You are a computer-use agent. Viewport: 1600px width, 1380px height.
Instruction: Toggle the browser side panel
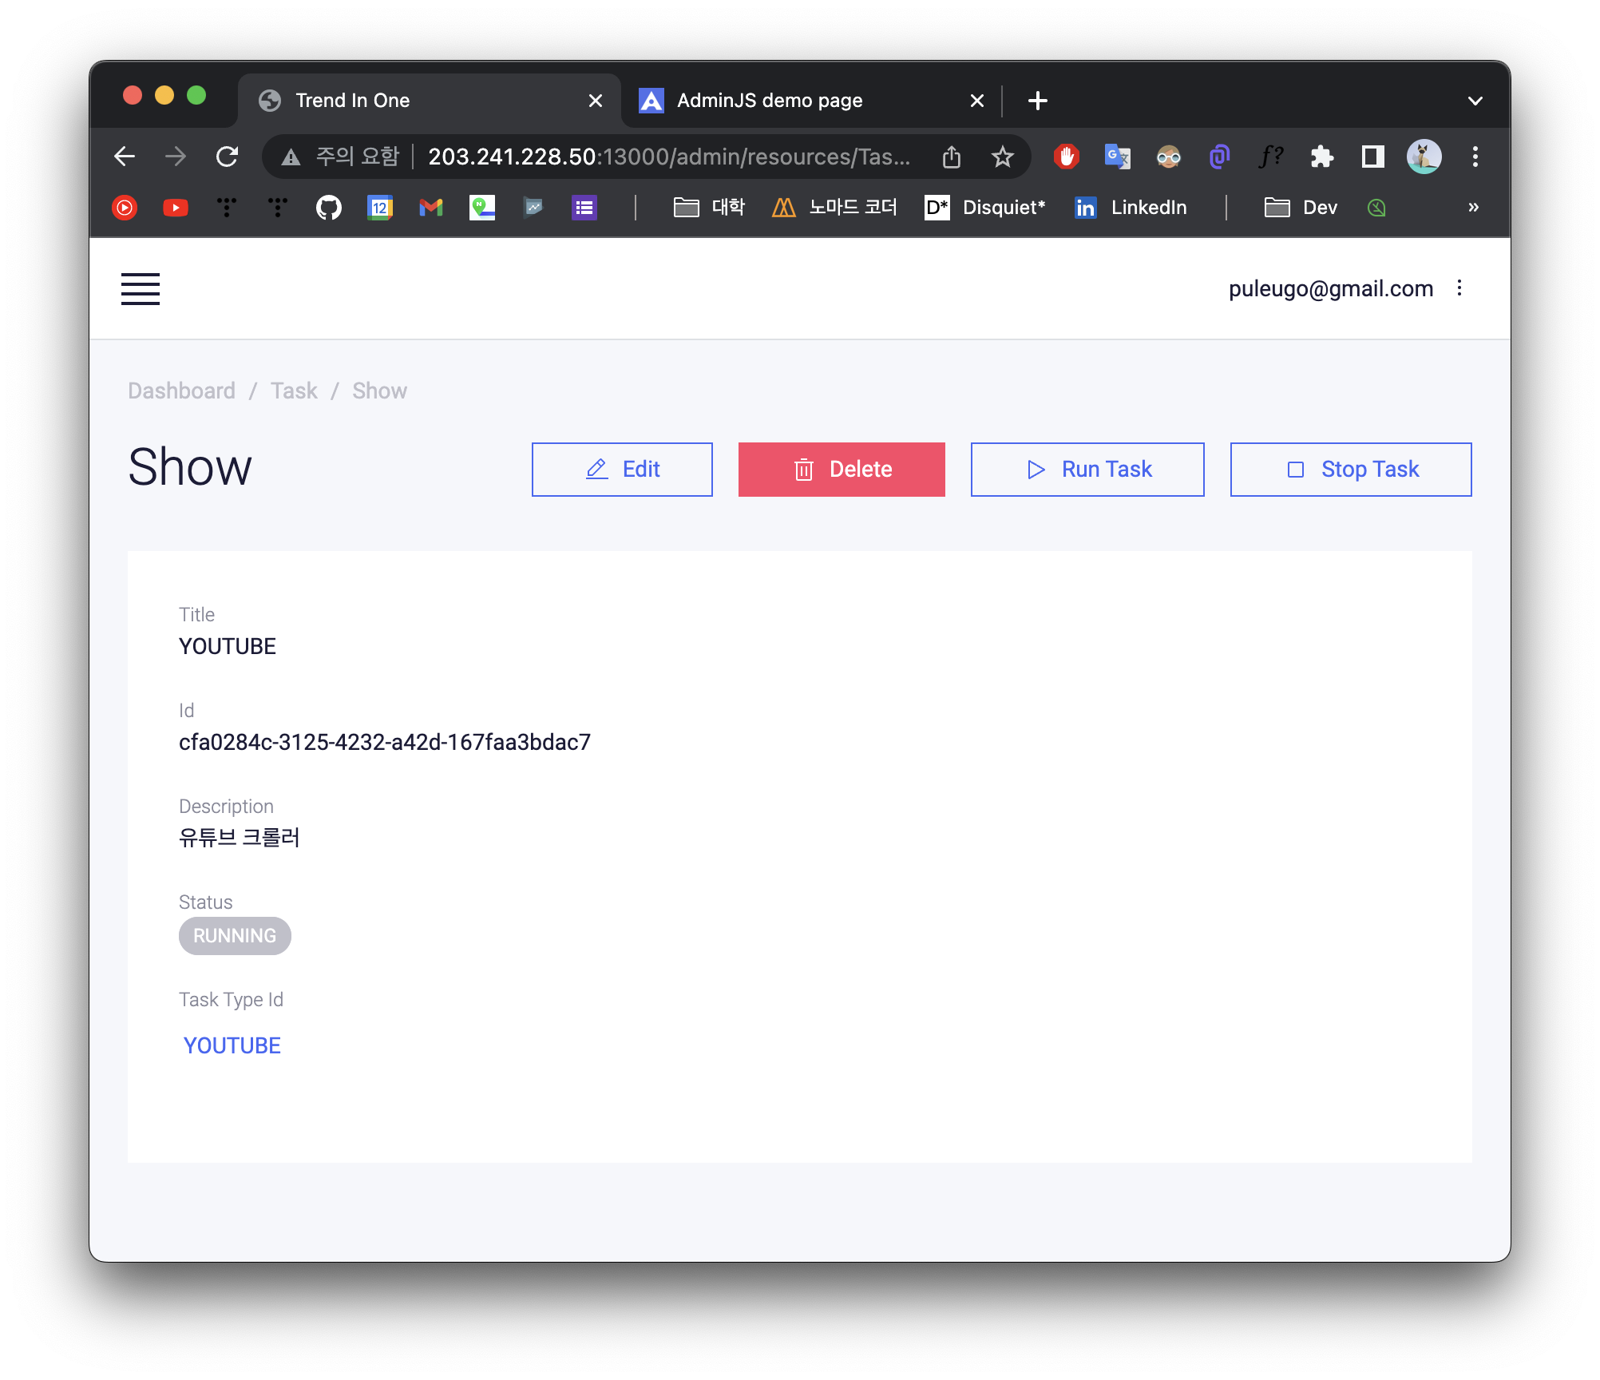(1372, 157)
